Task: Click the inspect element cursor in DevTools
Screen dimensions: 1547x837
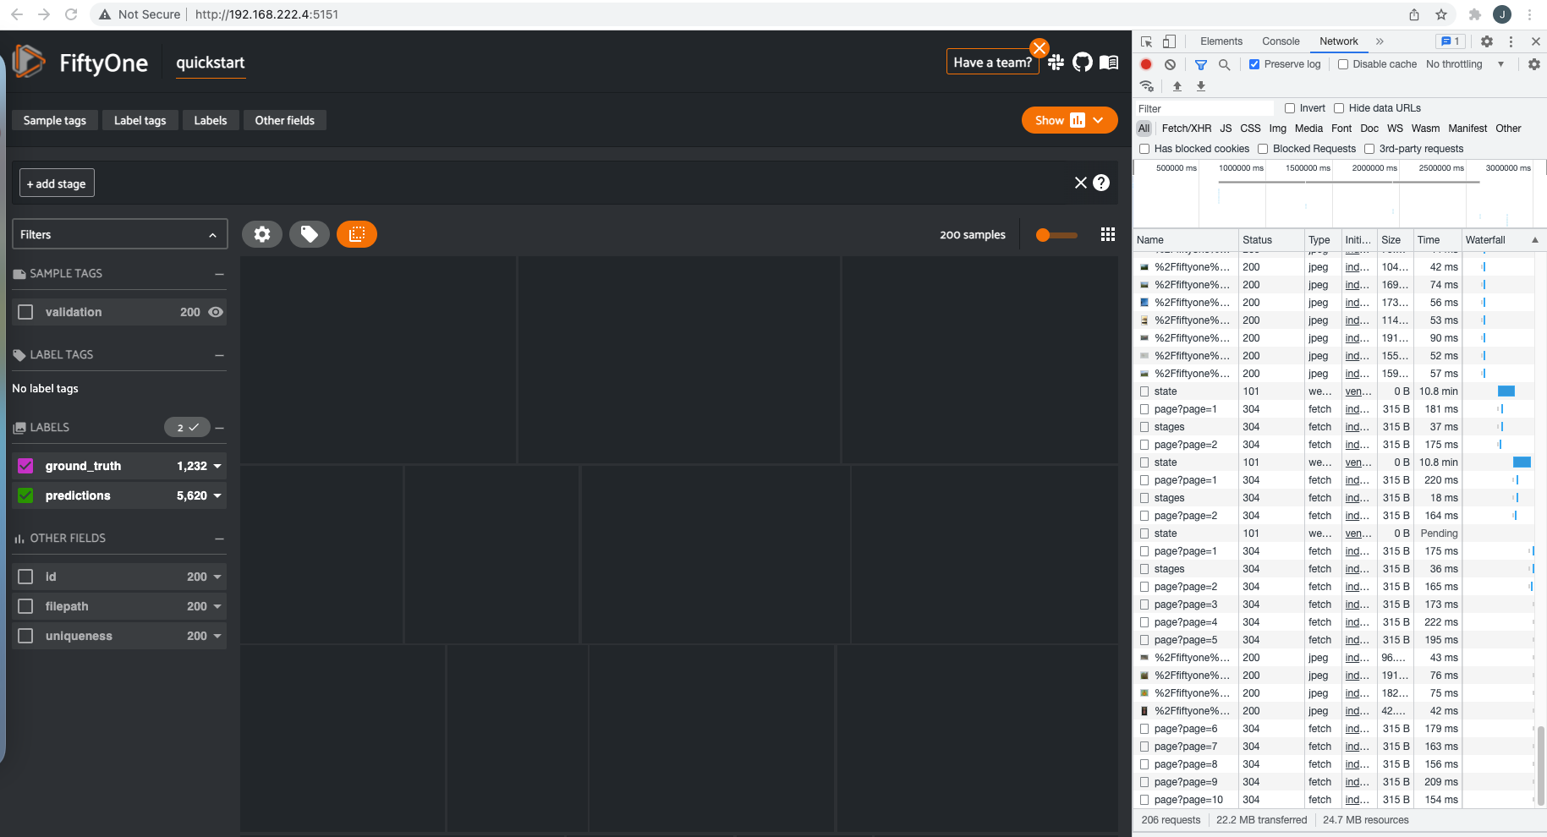Action: [1146, 41]
